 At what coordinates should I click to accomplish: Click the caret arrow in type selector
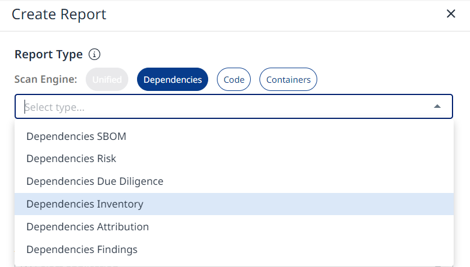coord(437,107)
